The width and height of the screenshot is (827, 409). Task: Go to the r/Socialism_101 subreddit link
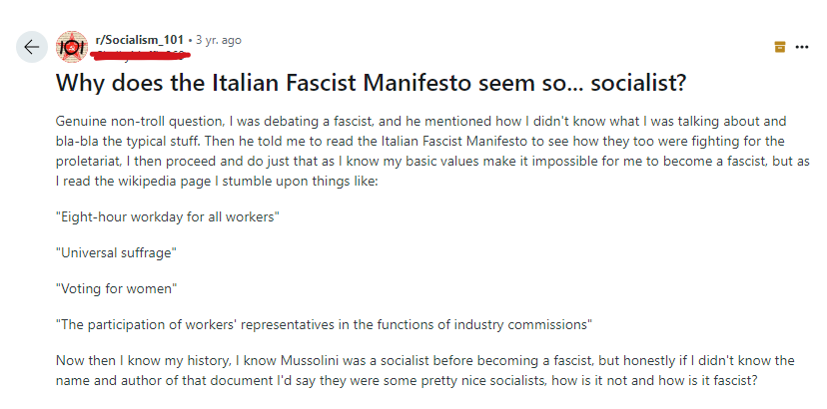click(139, 40)
